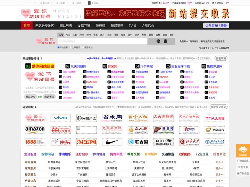This screenshot has height=187, width=250.
Task: Click the 新站提交 button
Action: point(31,97)
